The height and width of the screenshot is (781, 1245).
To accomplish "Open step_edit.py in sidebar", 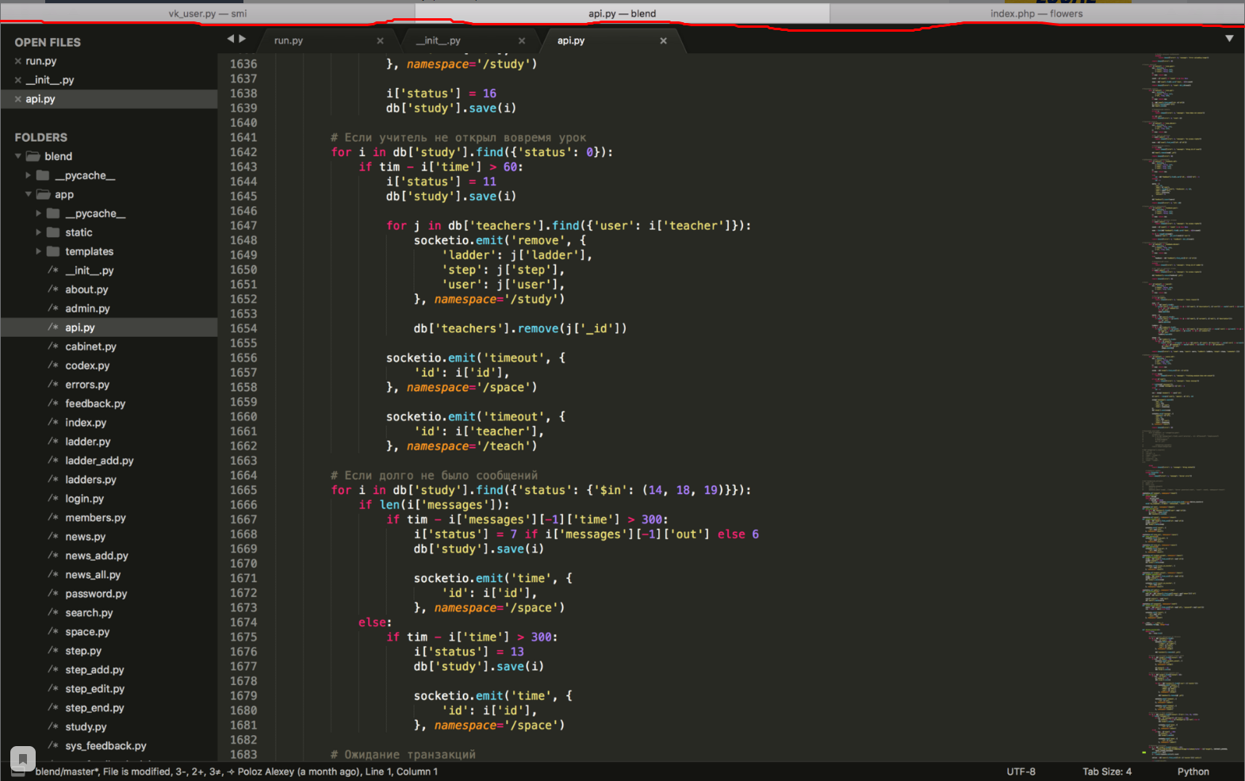I will point(94,689).
